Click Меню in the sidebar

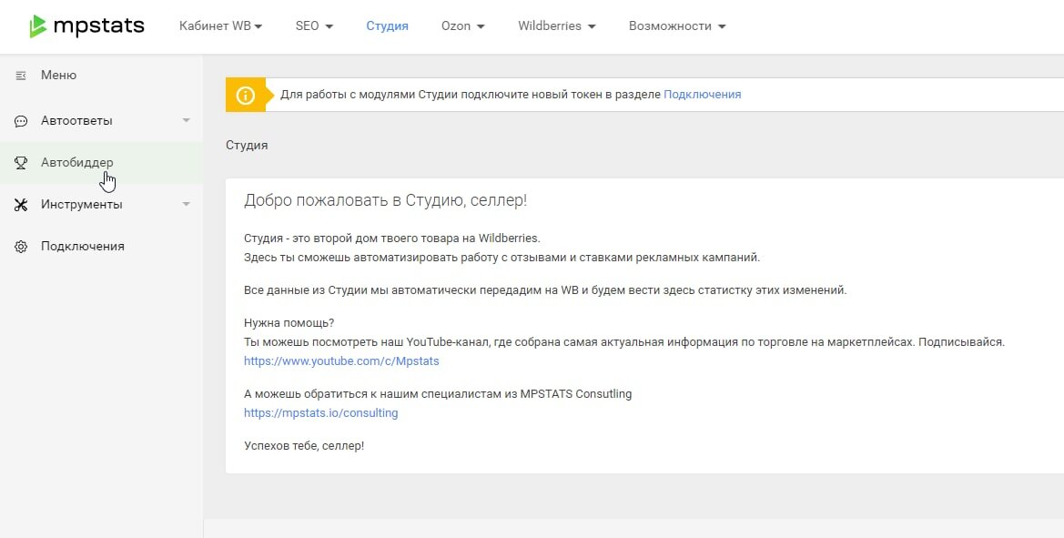tap(58, 76)
